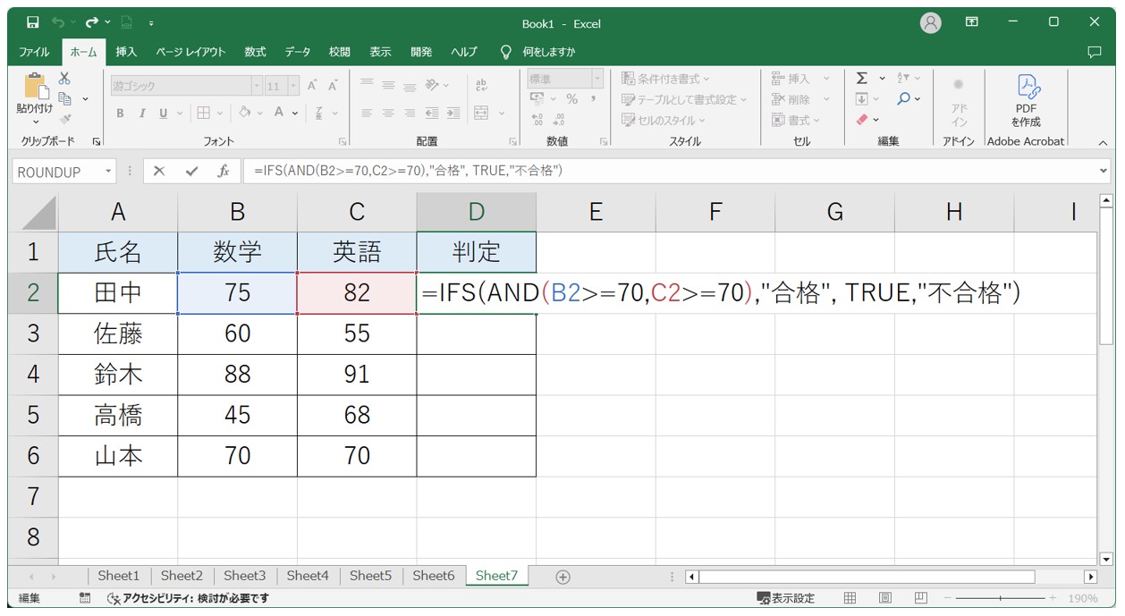This screenshot has width=1125, height=616.
Task: Open Cell Styles dropdown
Action: click(664, 120)
